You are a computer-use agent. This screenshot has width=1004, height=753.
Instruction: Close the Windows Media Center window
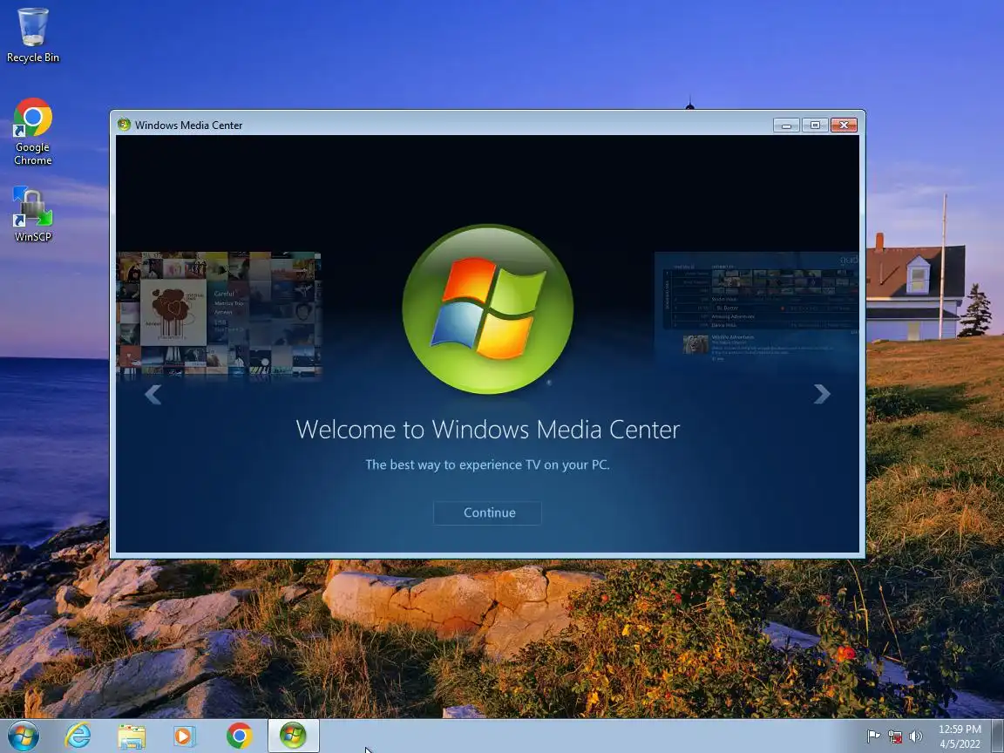844,125
